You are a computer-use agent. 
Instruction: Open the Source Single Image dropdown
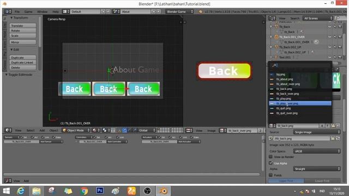click(x=317, y=132)
